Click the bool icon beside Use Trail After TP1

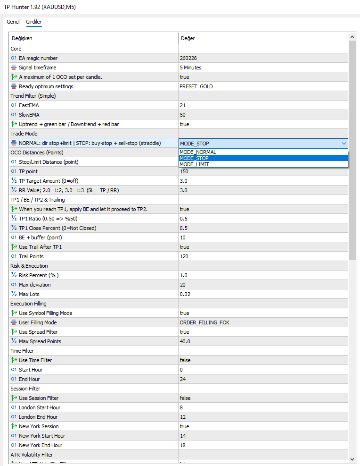point(14,246)
